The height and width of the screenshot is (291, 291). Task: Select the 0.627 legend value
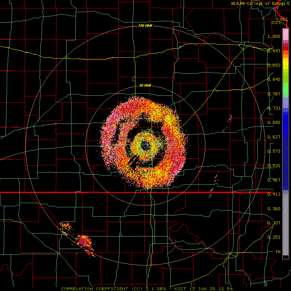click(274, 137)
